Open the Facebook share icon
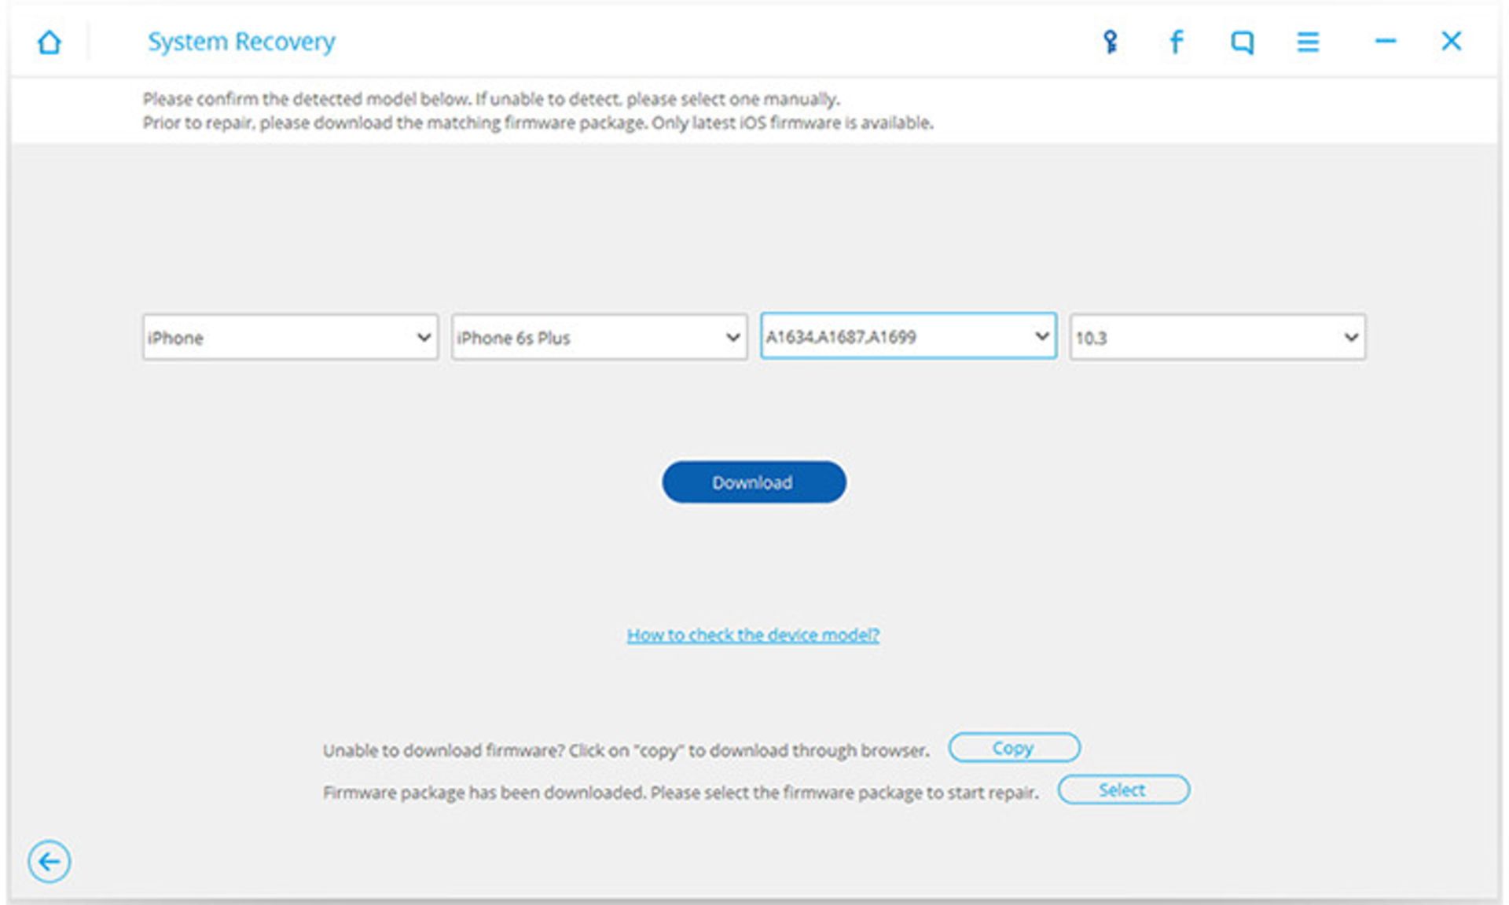The image size is (1509, 905). [1176, 42]
